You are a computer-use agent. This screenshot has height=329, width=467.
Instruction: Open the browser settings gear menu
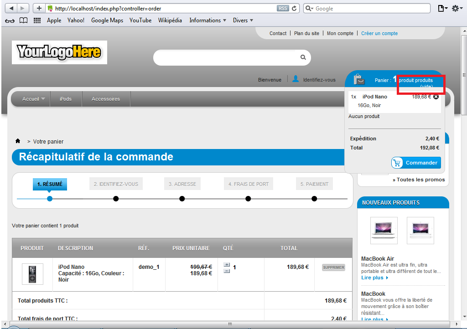(x=457, y=8)
